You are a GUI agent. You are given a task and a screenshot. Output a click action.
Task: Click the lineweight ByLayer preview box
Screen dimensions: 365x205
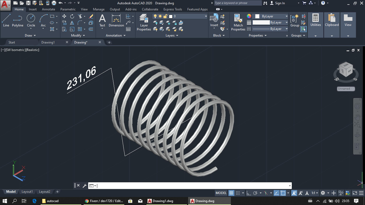pyautogui.click(x=261, y=22)
